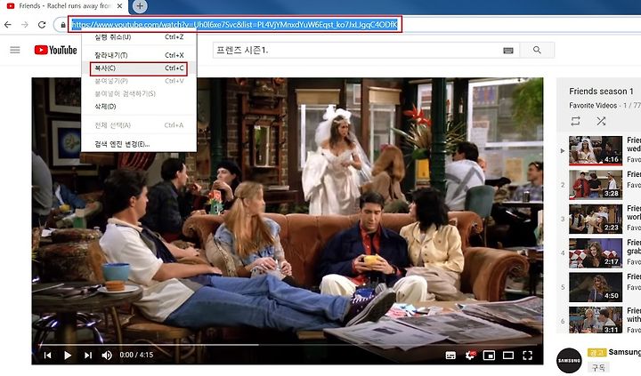
Task: View site info via the lock icon
Action: pos(63,25)
